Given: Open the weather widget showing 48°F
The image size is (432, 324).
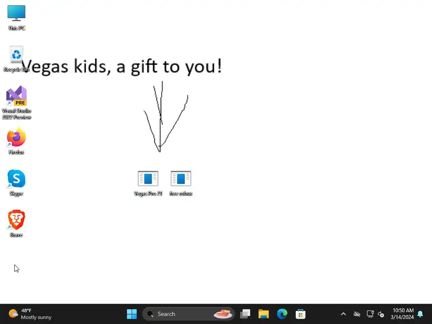Looking at the screenshot, I should 30,314.
